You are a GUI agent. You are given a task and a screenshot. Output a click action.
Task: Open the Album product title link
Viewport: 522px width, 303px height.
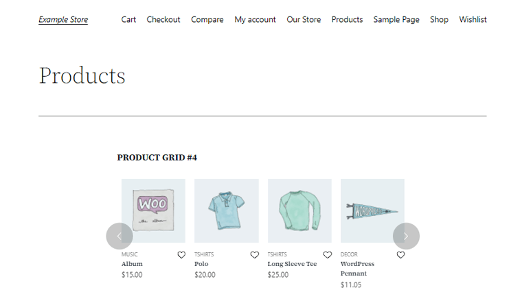tap(132, 264)
